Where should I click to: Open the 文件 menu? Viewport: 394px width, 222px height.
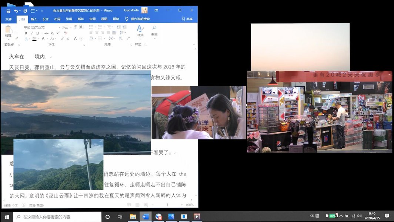(x=9, y=19)
